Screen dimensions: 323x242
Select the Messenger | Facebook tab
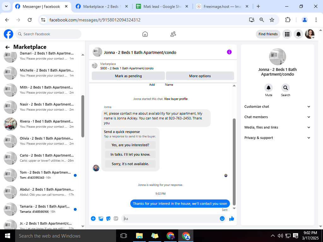(42, 7)
